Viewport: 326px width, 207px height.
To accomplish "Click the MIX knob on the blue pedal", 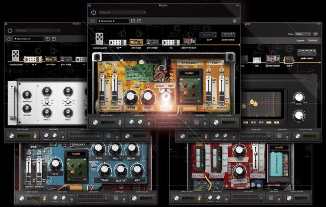I will point(137,169).
